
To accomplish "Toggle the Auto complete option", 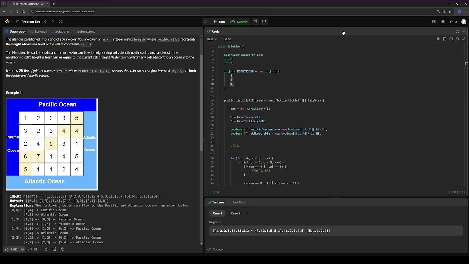I will 226,39.
